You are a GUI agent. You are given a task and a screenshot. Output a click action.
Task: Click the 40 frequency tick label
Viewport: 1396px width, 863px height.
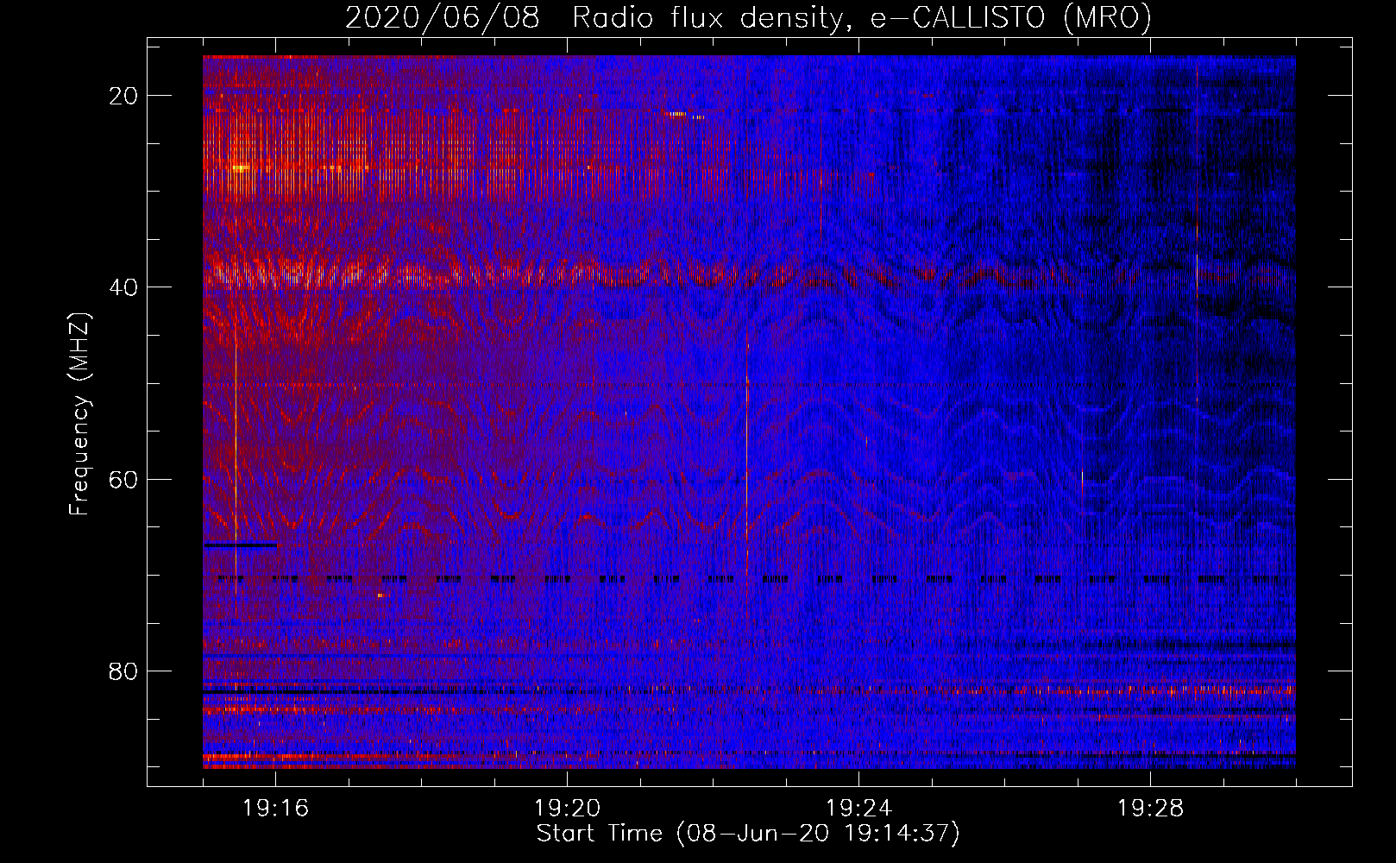point(123,287)
